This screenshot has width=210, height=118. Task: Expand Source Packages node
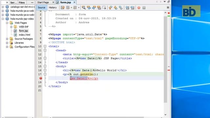(x=7, y=39)
